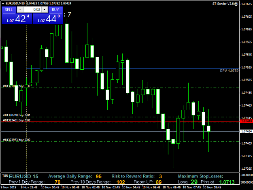Click the ST-Sender-V2.8 smiley icon
Screen dimensions: 253x190
click(x=236, y=4)
